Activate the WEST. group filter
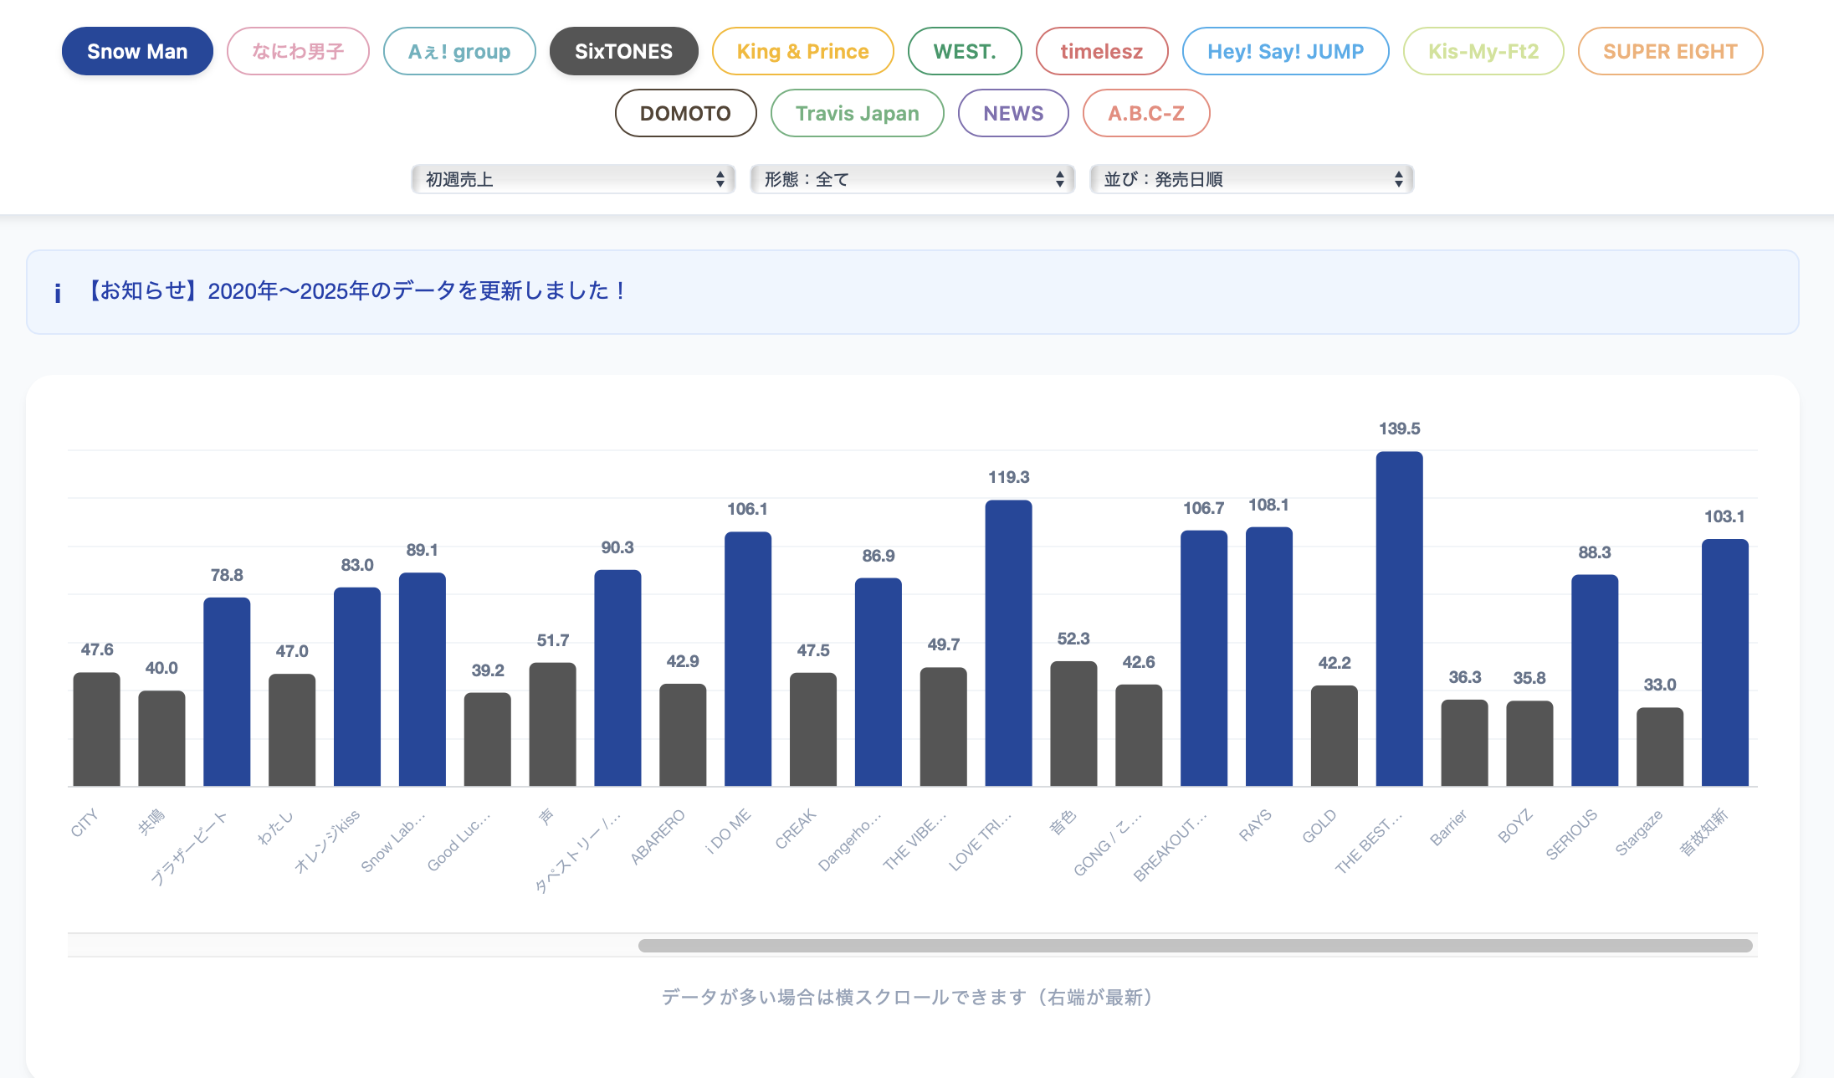1834x1078 pixels. (965, 51)
